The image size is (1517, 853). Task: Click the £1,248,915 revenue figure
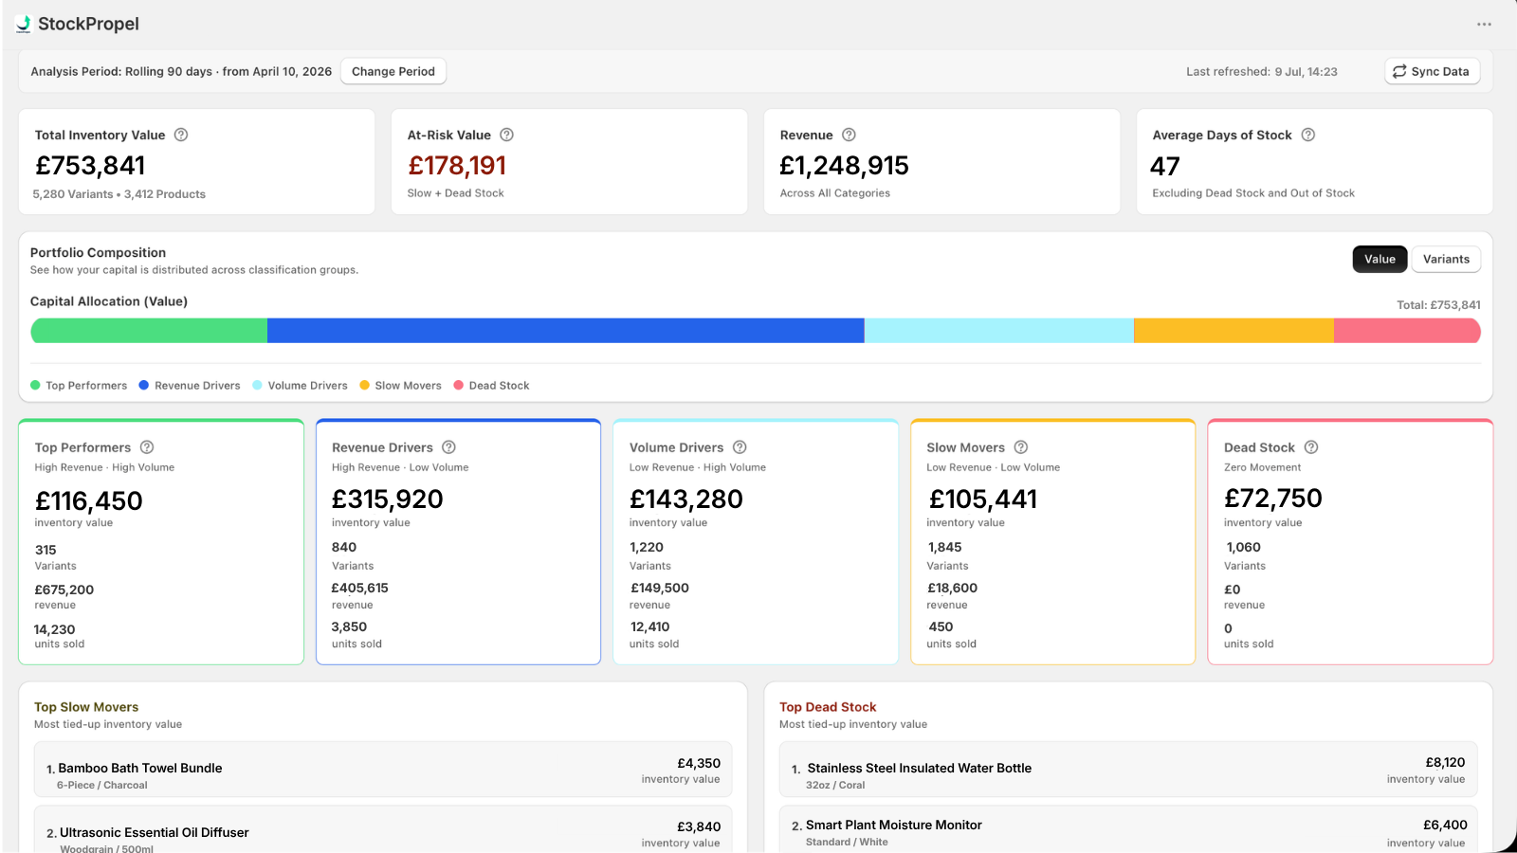click(844, 166)
